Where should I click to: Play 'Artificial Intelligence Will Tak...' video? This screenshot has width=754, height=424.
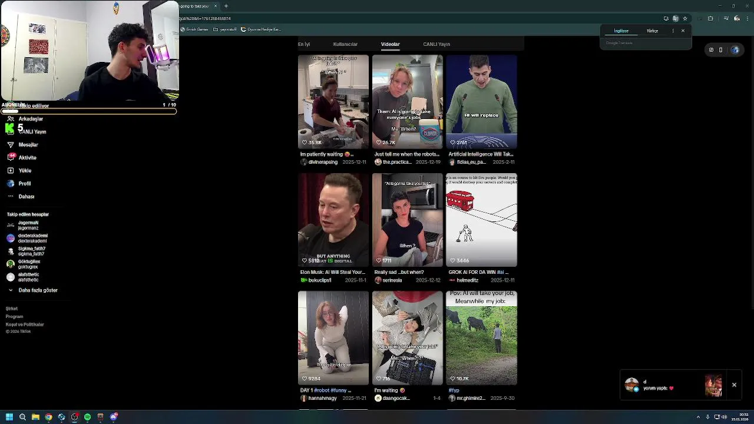point(482,102)
